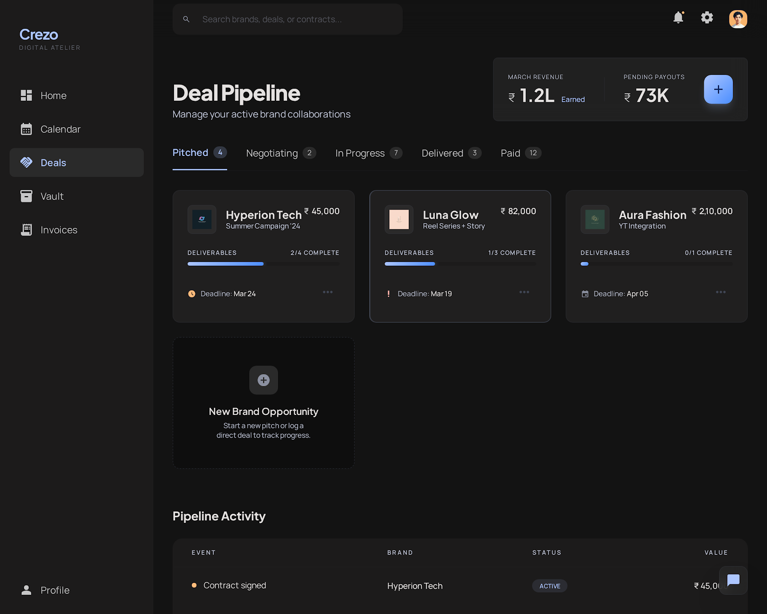This screenshot has width=767, height=614.
Task: Click the blue plus button near Pending Payouts
Action: [x=718, y=89]
